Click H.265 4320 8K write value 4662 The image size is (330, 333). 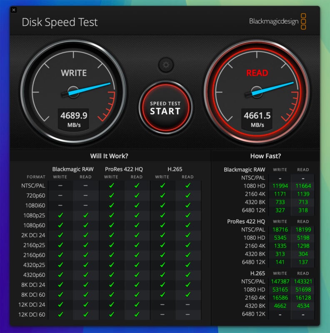280,306
